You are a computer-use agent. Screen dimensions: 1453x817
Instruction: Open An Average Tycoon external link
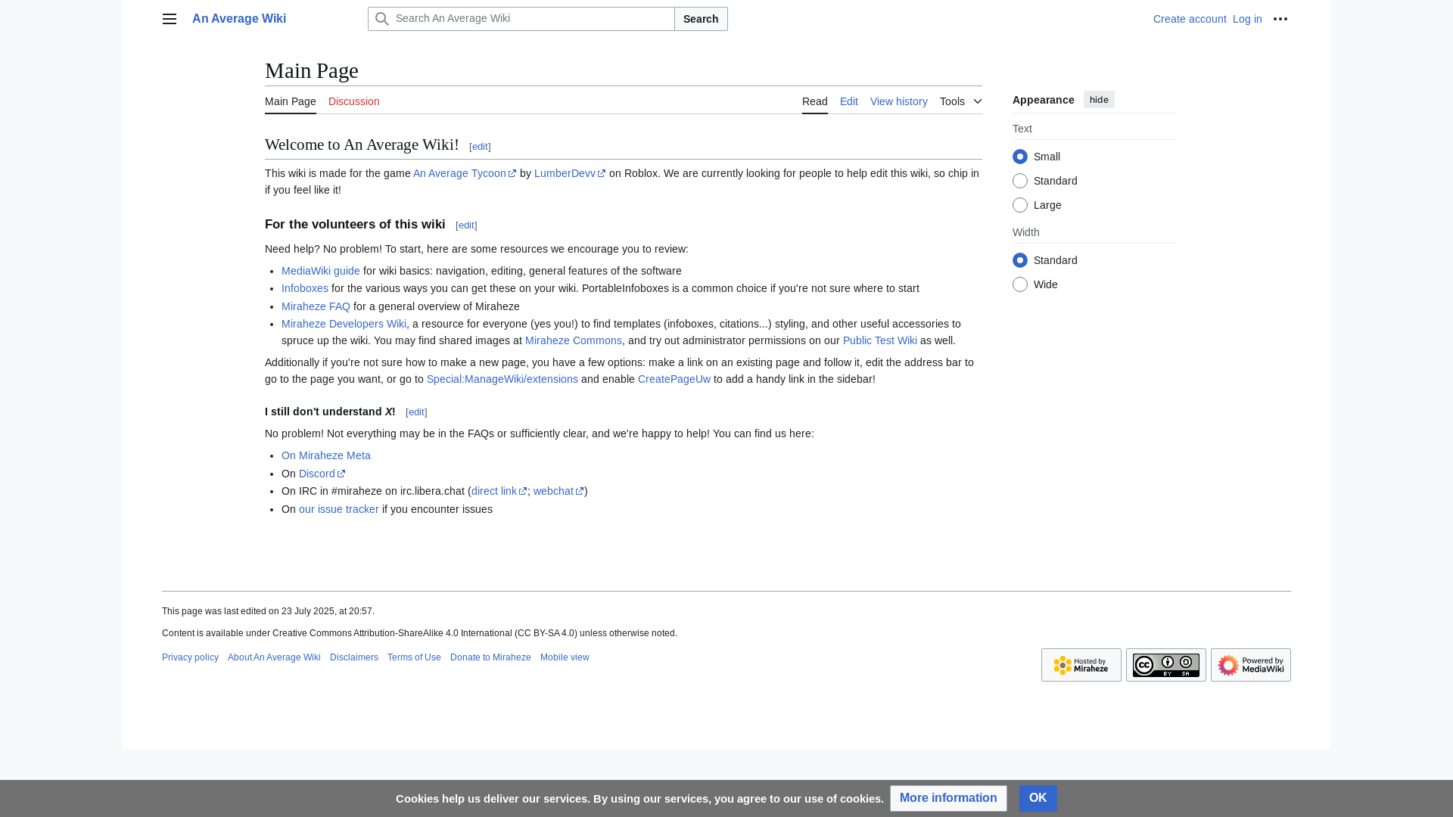tap(465, 173)
